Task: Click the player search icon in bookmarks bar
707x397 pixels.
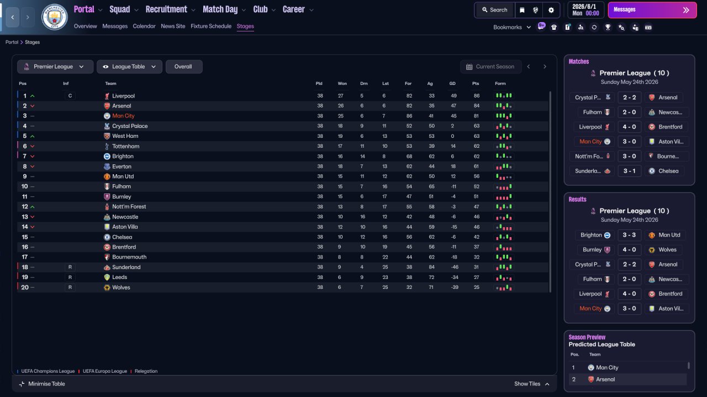Action: coord(581,27)
